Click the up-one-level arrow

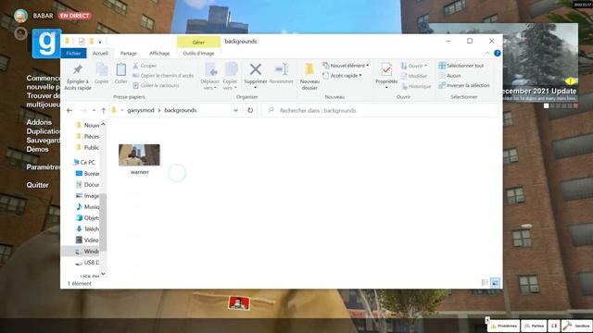point(103,111)
